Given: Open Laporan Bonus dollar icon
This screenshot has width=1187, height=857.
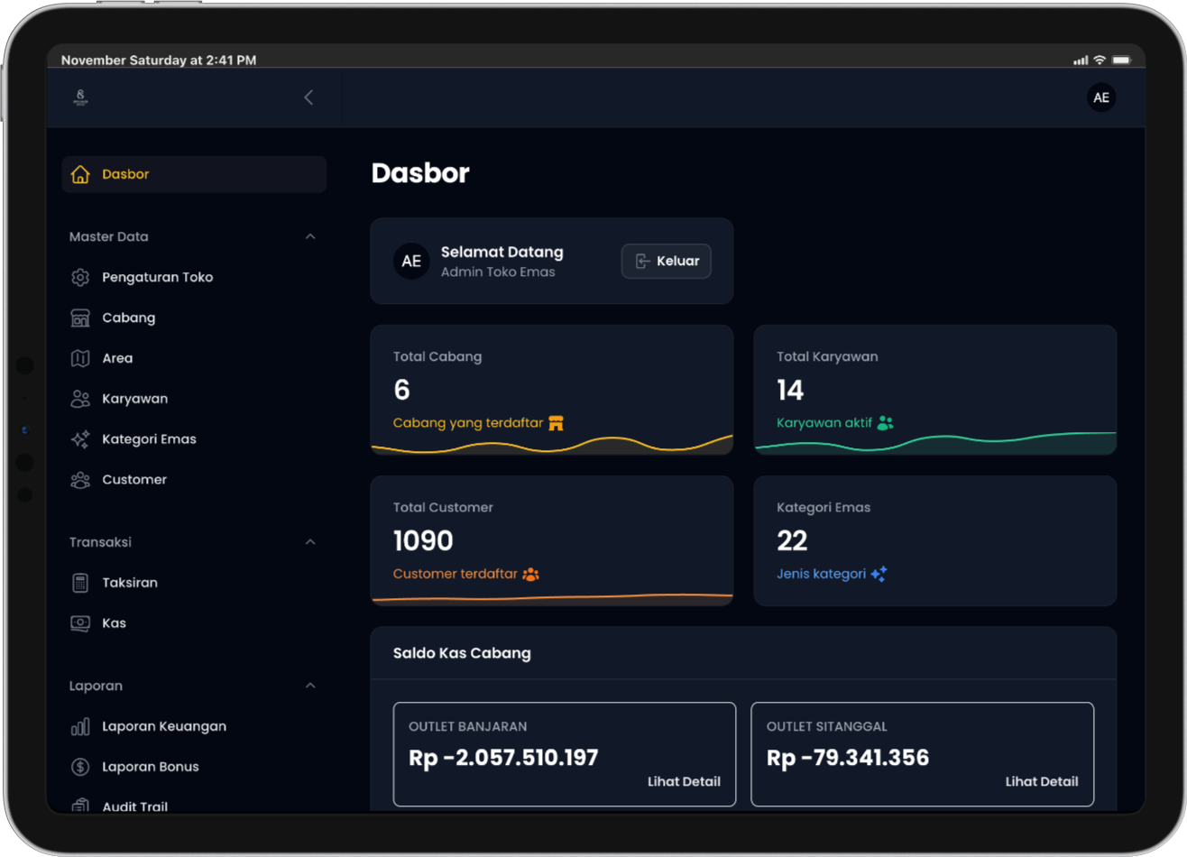Looking at the screenshot, I should (x=80, y=767).
